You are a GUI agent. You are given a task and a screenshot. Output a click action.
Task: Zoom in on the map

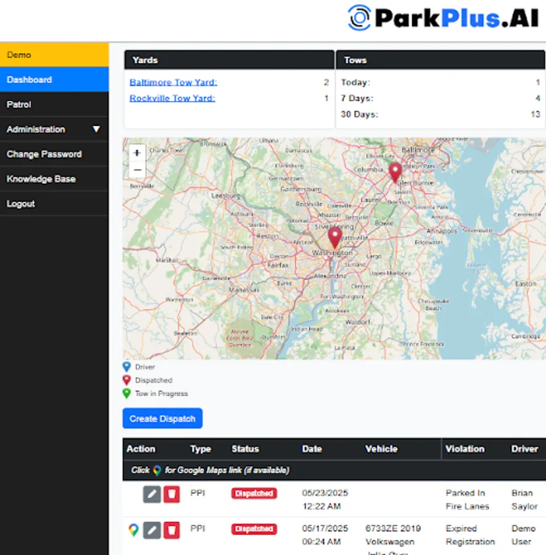click(137, 152)
